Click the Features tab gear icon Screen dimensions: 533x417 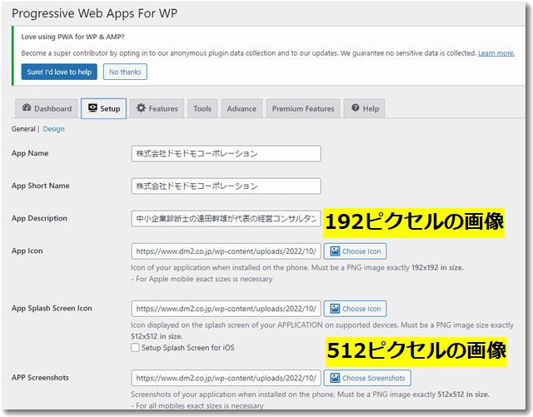pyautogui.click(x=141, y=107)
